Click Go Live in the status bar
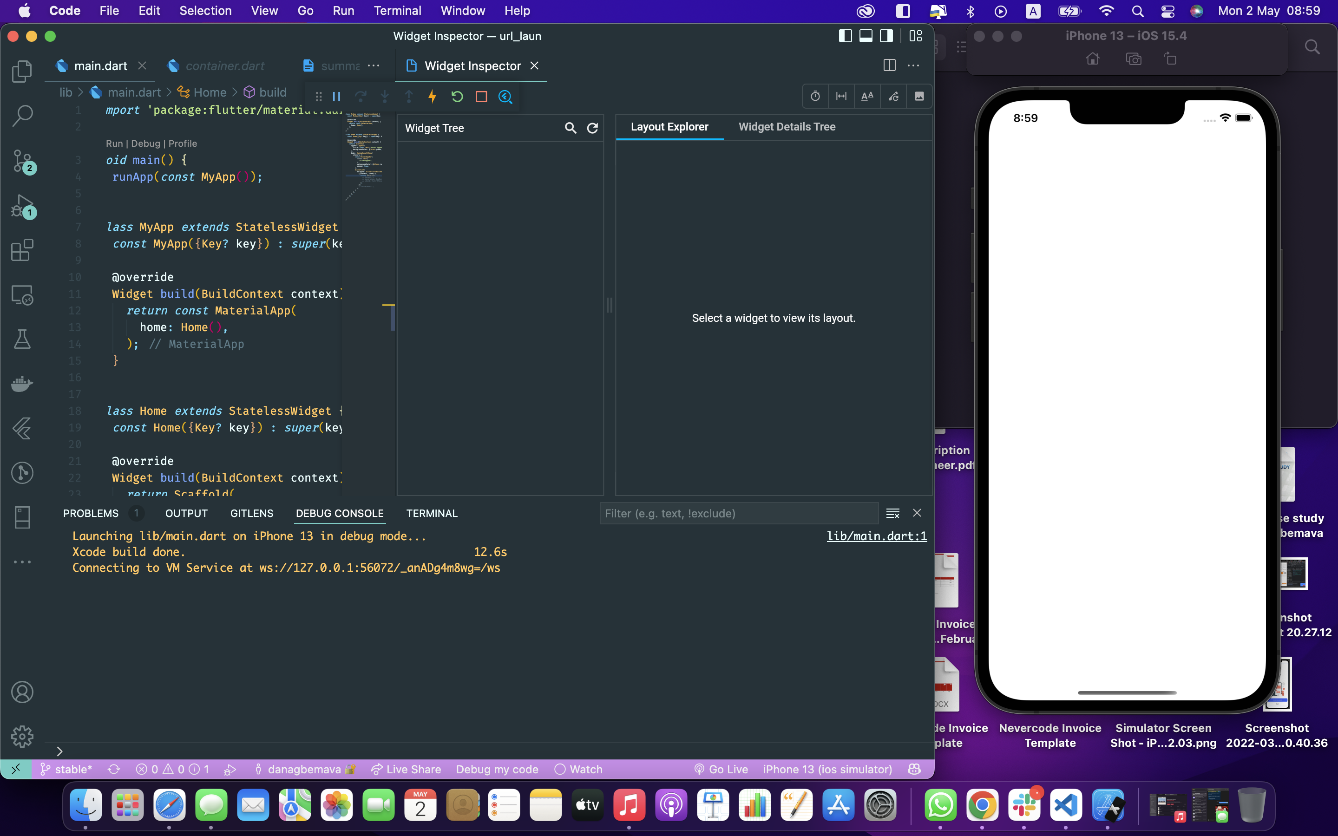The width and height of the screenshot is (1338, 836). pos(721,769)
